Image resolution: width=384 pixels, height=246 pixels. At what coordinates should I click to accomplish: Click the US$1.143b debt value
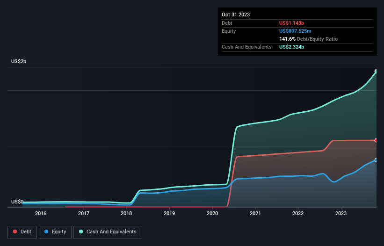(291, 23)
